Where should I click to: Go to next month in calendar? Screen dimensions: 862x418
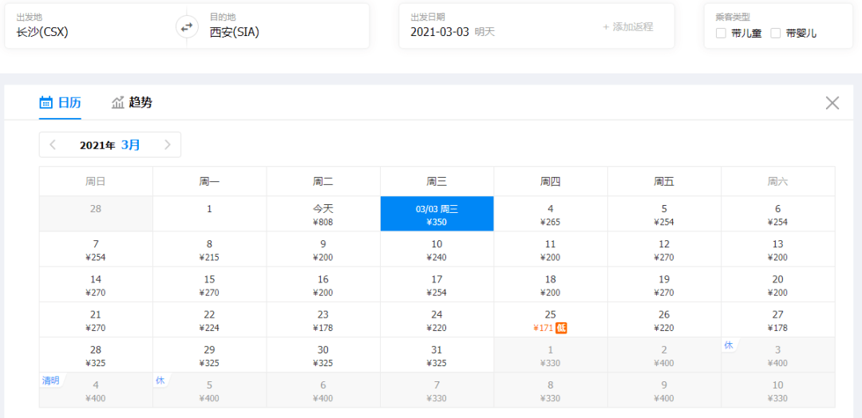pyautogui.click(x=168, y=144)
